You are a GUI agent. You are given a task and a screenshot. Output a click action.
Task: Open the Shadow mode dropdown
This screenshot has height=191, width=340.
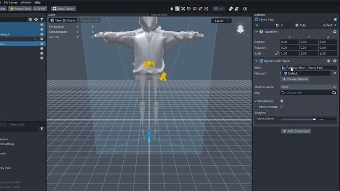(x=309, y=87)
